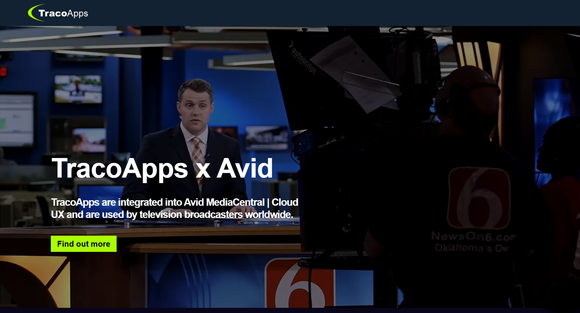Image resolution: width=580 pixels, height=313 pixels.
Task: Click the Oklahoma's Own text on shirt
Action: (471, 248)
